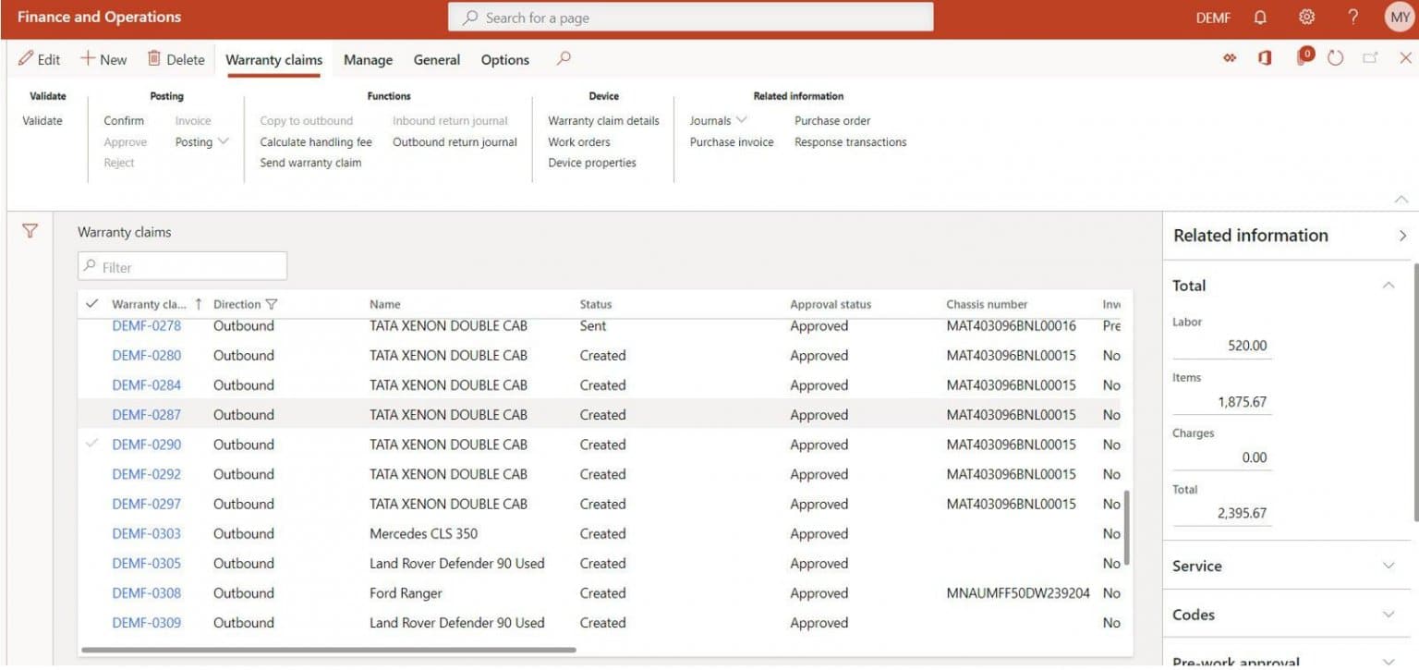Open the Options tab
The width and height of the screenshot is (1419, 670).
pyautogui.click(x=504, y=59)
